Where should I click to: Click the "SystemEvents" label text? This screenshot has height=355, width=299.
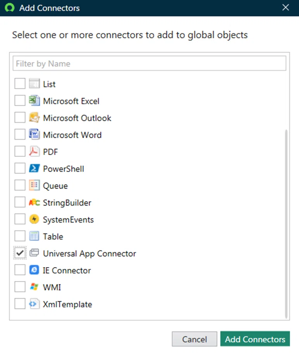68,220
